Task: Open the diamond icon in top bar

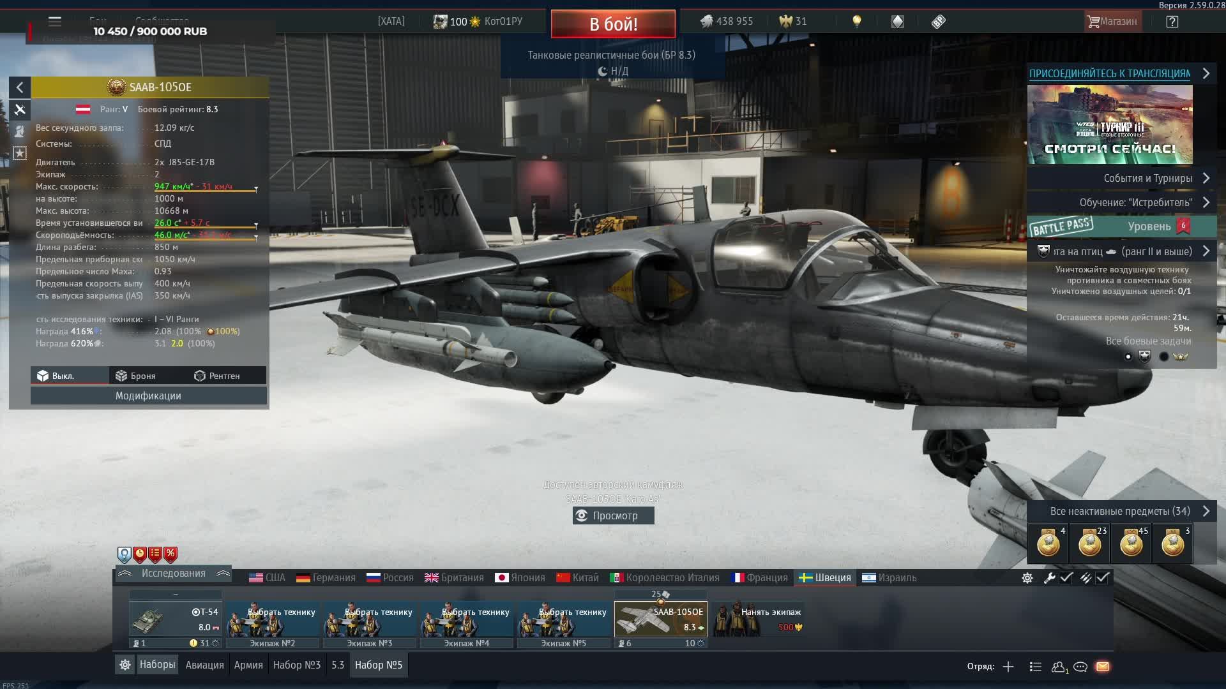Action: [898, 22]
